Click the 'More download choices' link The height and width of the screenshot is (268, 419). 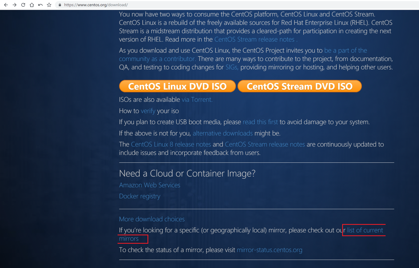(x=152, y=219)
